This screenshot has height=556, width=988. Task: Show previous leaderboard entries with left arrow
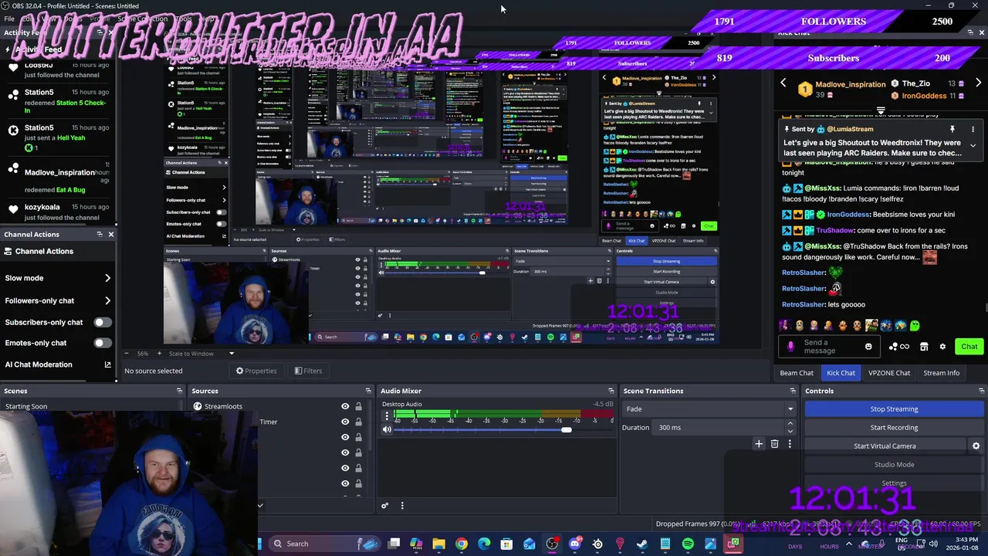click(x=783, y=83)
